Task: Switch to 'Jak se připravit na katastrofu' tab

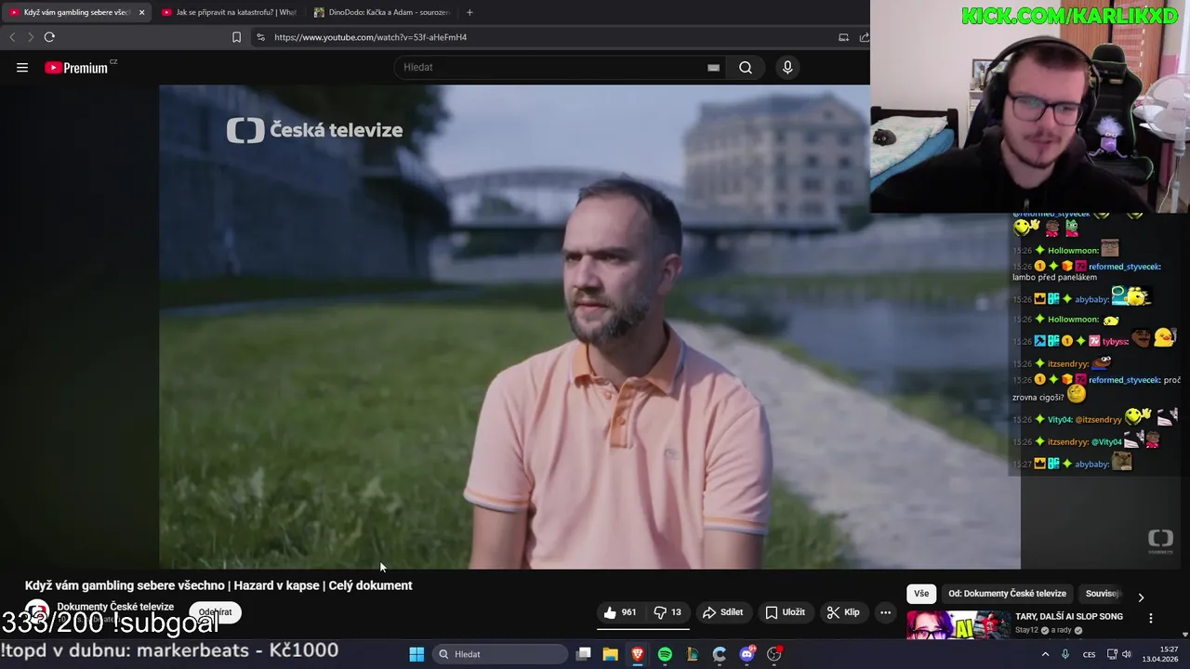Action: coord(229,12)
